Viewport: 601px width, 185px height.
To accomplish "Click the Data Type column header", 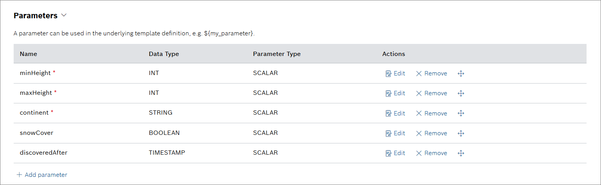I will (164, 54).
